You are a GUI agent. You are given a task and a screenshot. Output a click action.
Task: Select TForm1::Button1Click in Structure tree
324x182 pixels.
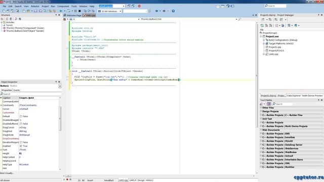coord(25,31)
